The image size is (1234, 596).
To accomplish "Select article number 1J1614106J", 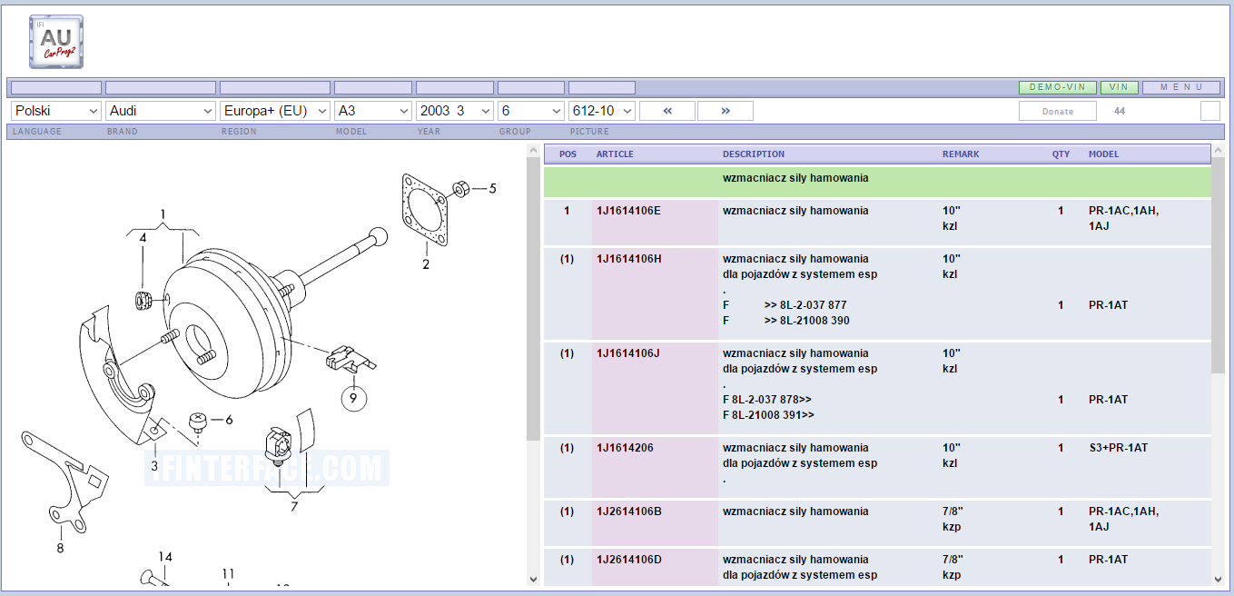I will 628,353.
